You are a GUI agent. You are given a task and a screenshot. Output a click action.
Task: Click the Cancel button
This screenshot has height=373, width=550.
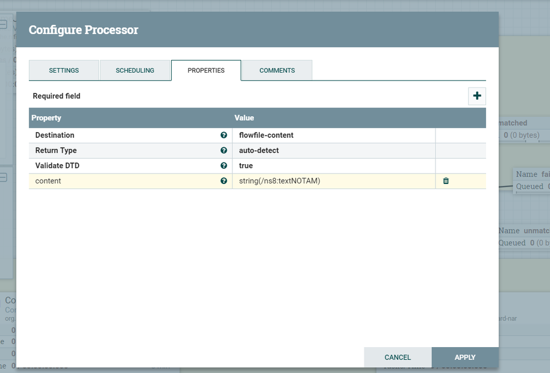coord(397,357)
